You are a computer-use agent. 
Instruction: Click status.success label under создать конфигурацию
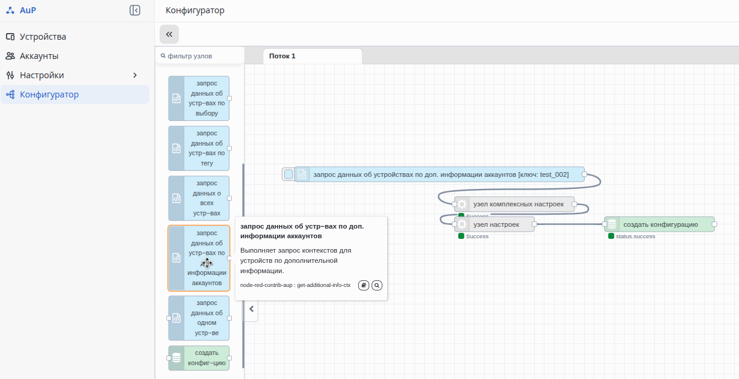click(x=635, y=236)
